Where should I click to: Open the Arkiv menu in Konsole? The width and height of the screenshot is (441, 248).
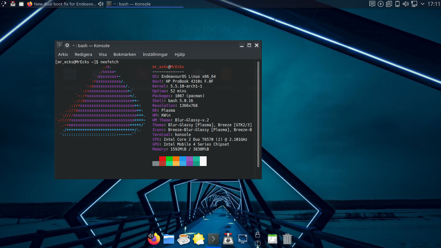click(x=63, y=54)
